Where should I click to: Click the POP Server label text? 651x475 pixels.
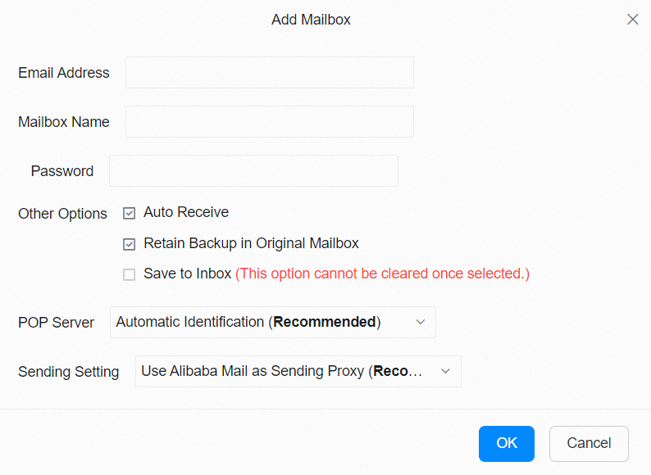tap(56, 323)
